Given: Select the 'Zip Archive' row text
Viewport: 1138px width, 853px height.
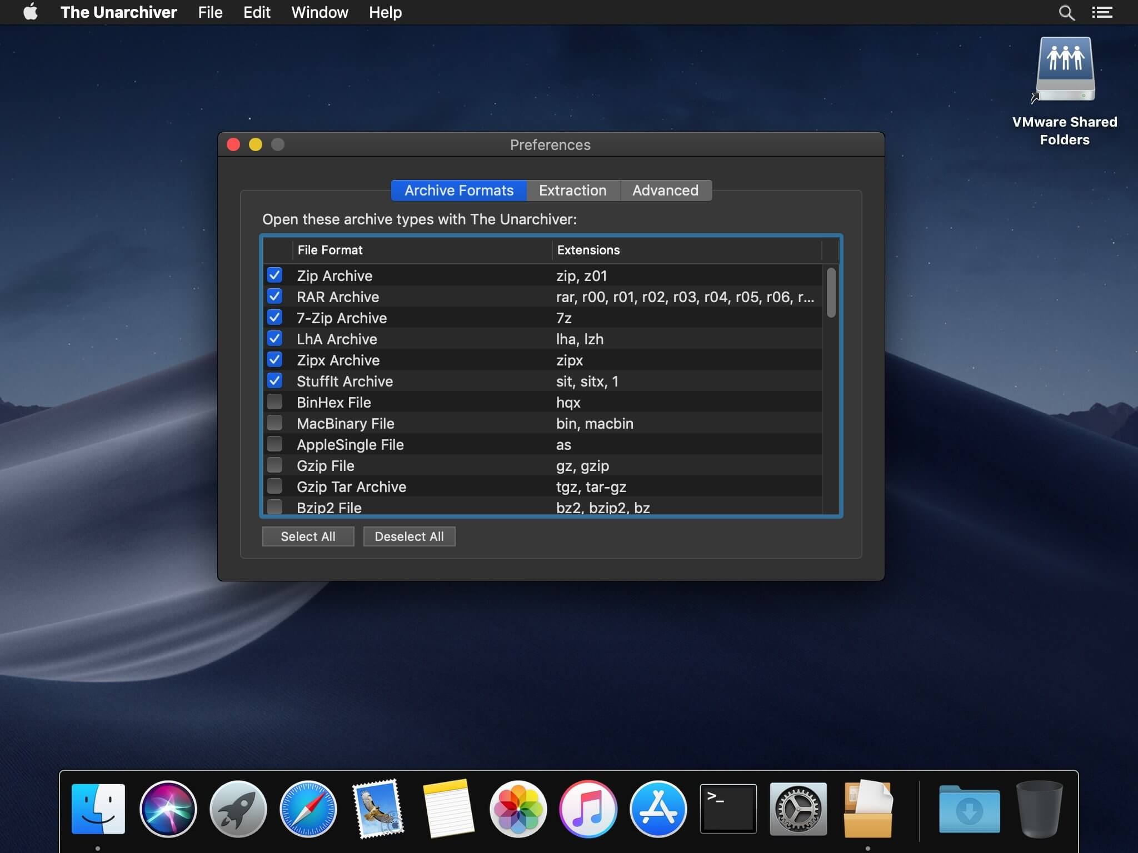Looking at the screenshot, I should pos(335,275).
